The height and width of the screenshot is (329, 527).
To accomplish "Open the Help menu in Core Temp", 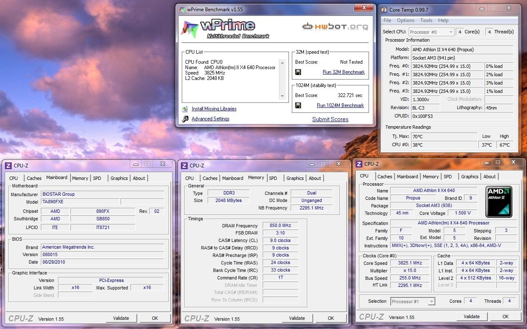I will 443,20.
